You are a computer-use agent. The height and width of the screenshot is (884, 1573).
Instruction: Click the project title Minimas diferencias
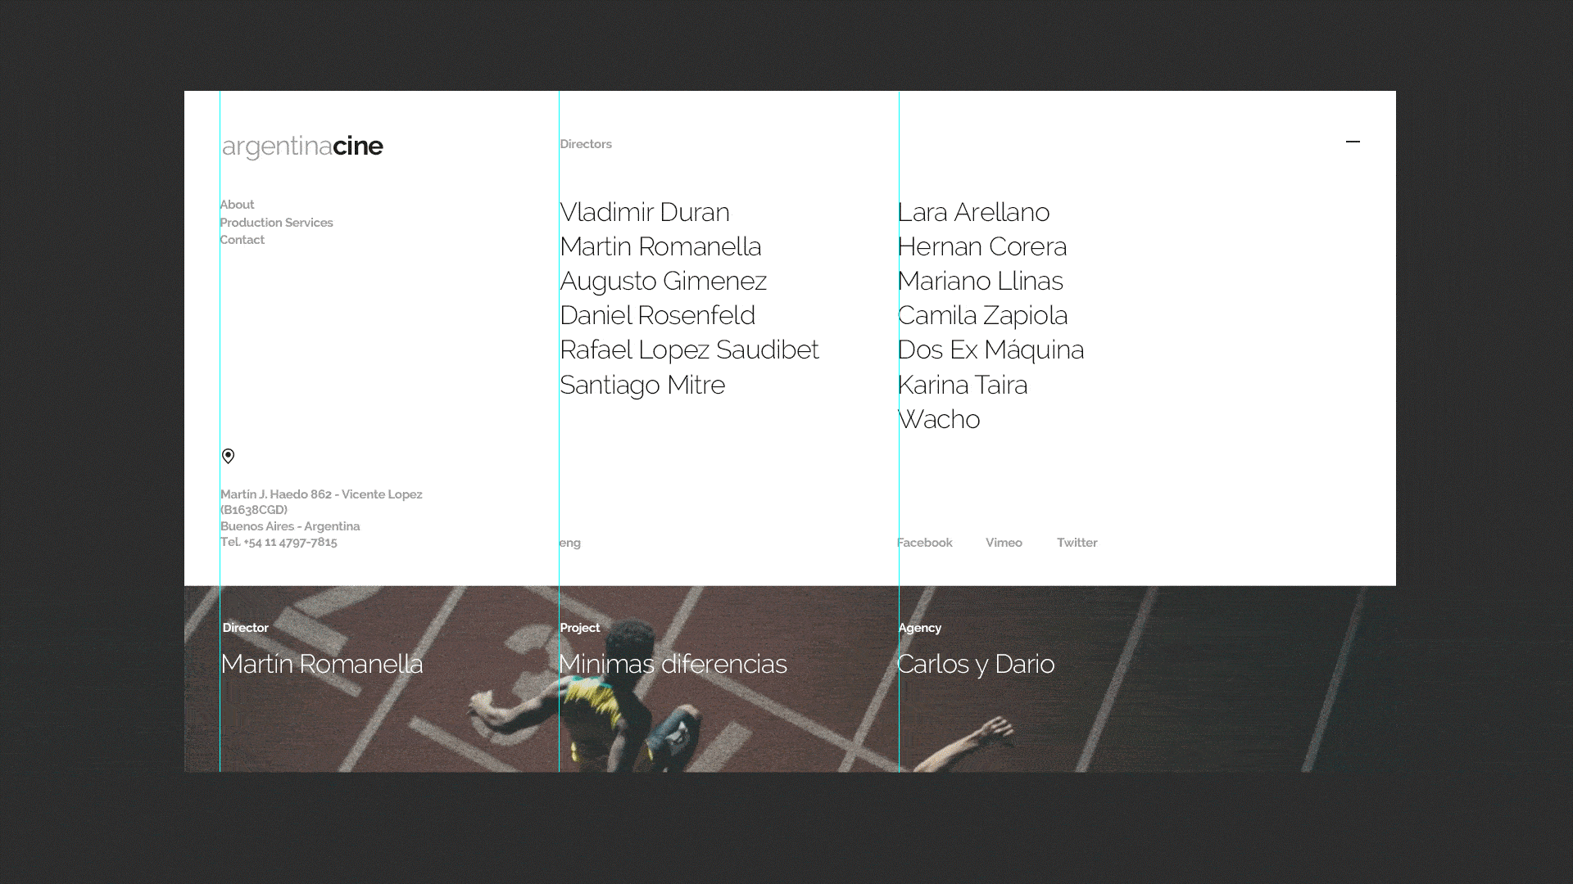point(673,664)
